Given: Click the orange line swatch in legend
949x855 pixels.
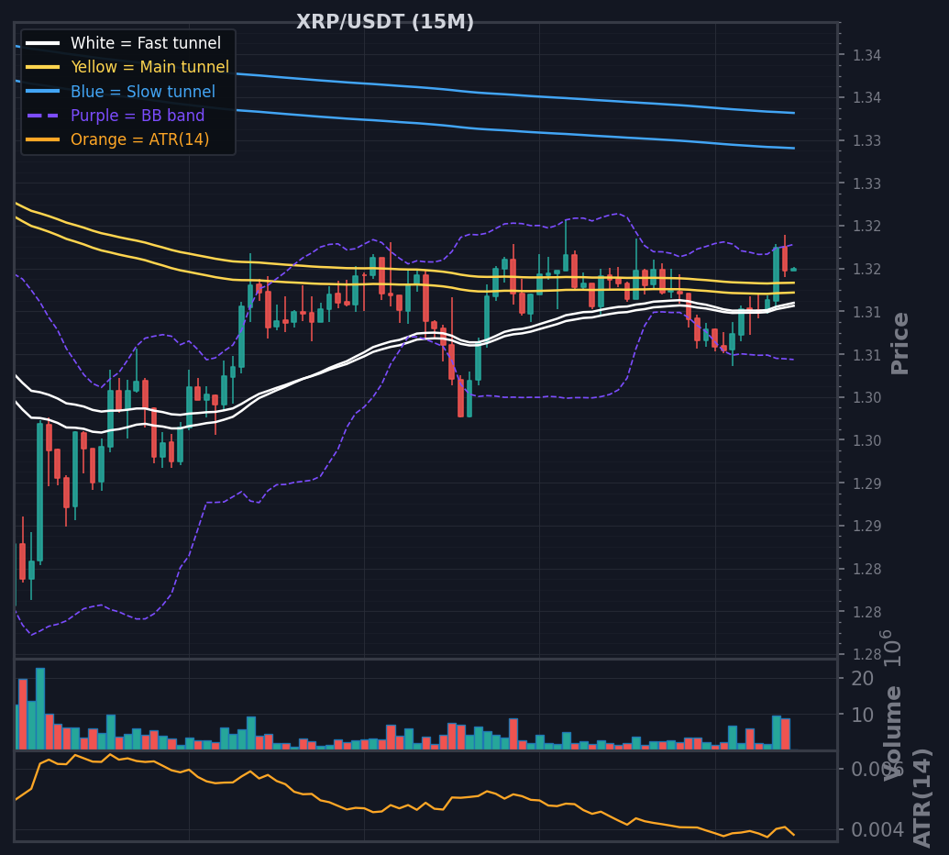Looking at the screenshot, I should [x=42, y=139].
